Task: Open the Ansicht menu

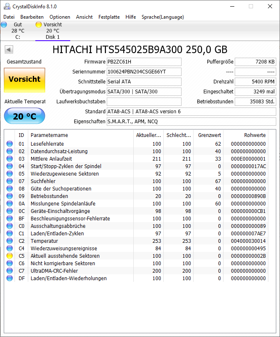Action: click(84, 17)
